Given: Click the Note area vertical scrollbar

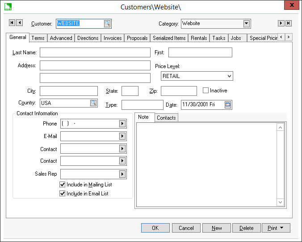Looking at the screenshot, I should point(281,165).
